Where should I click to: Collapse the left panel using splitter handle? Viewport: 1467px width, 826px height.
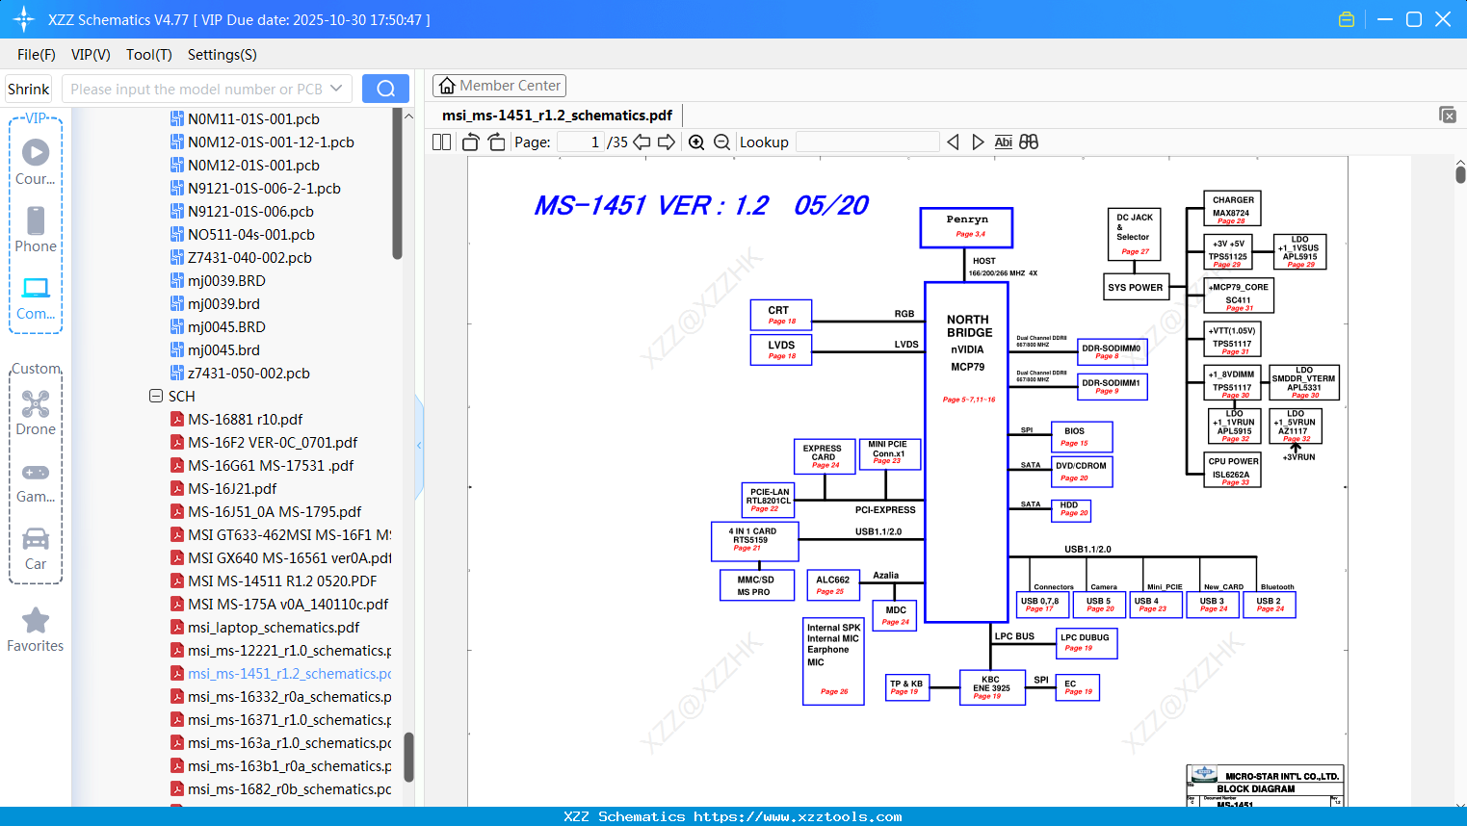[419, 446]
